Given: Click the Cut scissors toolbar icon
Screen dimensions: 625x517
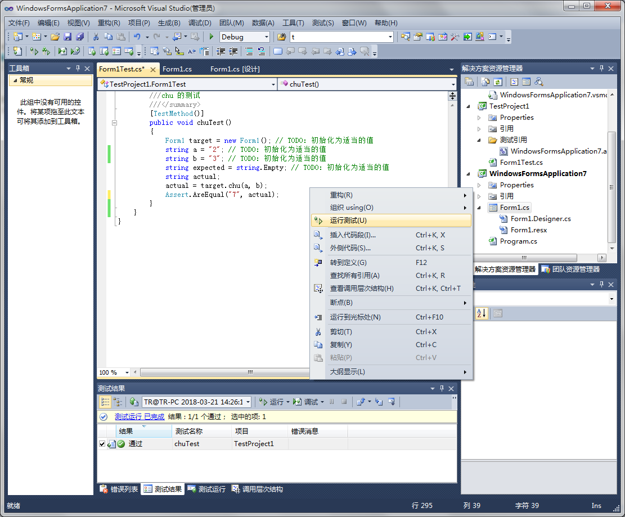Looking at the screenshot, I should click(x=96, y=37).
